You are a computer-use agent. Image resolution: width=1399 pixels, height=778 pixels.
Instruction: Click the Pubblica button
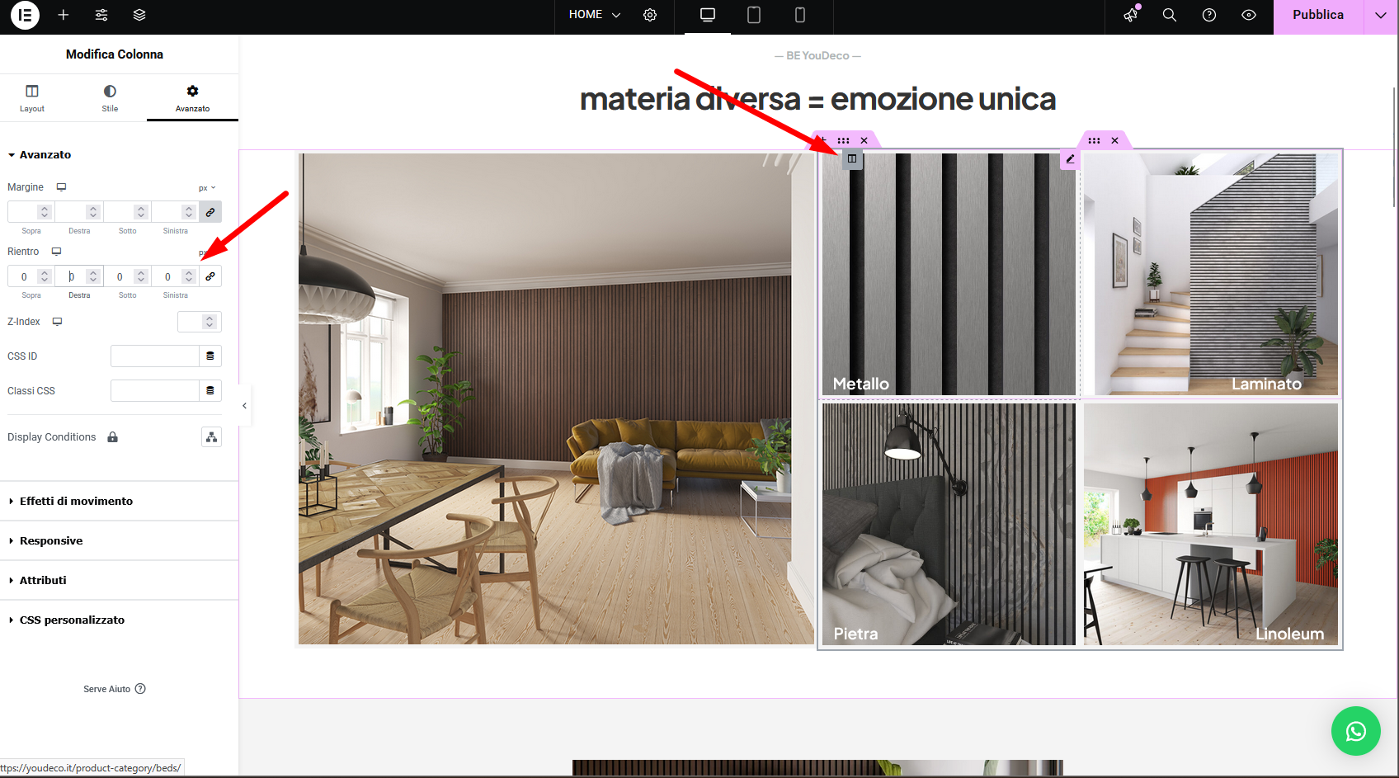(x=1317, y=15)
